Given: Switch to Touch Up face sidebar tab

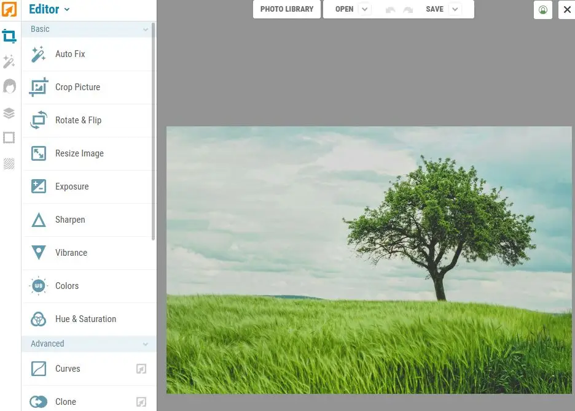Looking at the screenshot, I should [x=9, y=86].
